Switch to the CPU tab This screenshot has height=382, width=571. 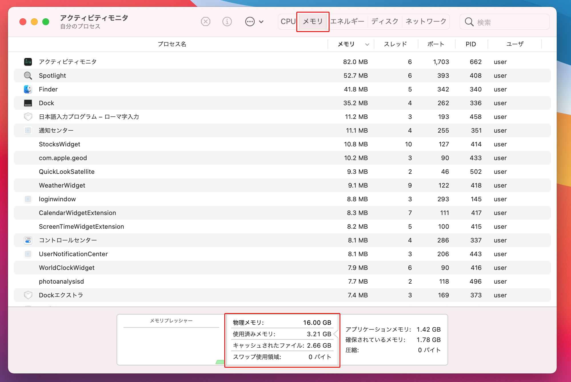(288, 21)
